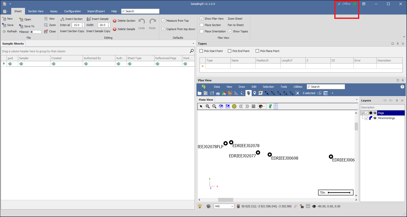Click the Insert Section Copy button
Screen dimensions: 407x217
pyautogui.click(x=72, y=31)
